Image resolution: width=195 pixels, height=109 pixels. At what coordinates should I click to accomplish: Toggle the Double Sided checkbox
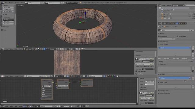click(x=177, y=36)
